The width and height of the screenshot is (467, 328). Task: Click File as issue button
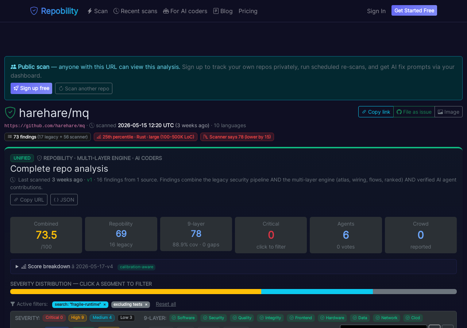[414, 112]
